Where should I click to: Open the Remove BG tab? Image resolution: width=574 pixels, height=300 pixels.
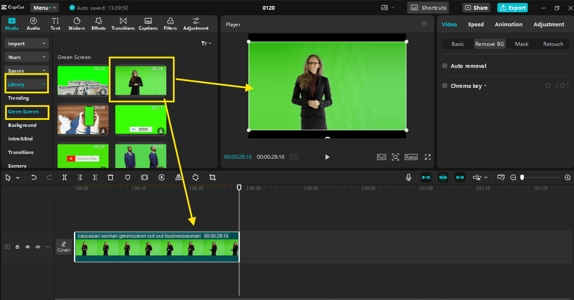point(489,44)
